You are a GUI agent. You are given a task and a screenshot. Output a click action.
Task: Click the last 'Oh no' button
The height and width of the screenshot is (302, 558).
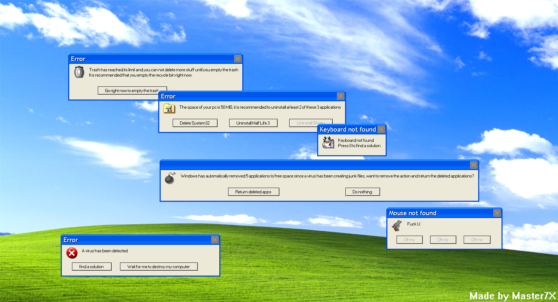coord(477,240)
